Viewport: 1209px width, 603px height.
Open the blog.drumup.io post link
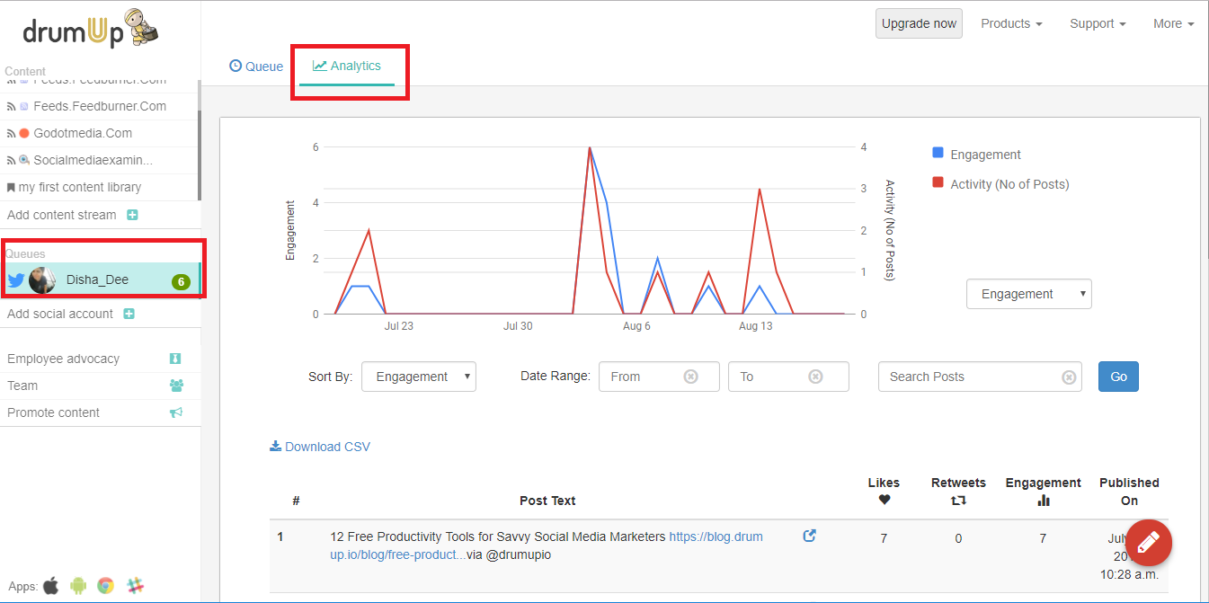[547, 545]
